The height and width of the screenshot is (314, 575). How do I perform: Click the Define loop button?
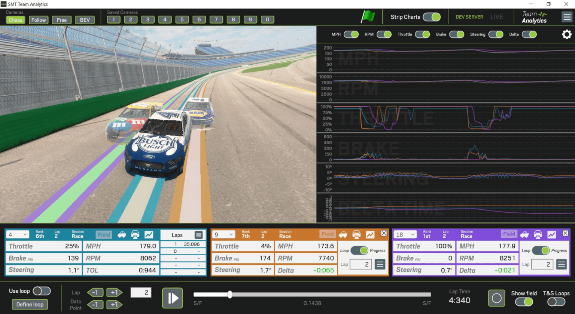30,304
